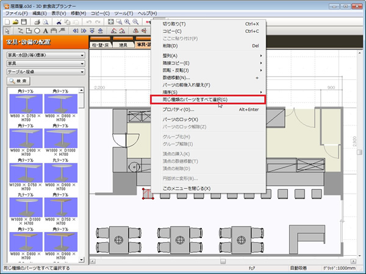Viewport: 366px width, 274px height.
Task: Click the Save floppy disk icon
Action: click(x=23, y=21)
